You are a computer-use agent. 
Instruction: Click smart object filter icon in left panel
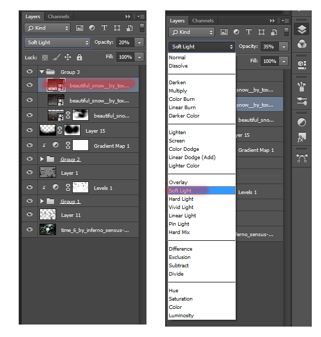click(129, 28)
